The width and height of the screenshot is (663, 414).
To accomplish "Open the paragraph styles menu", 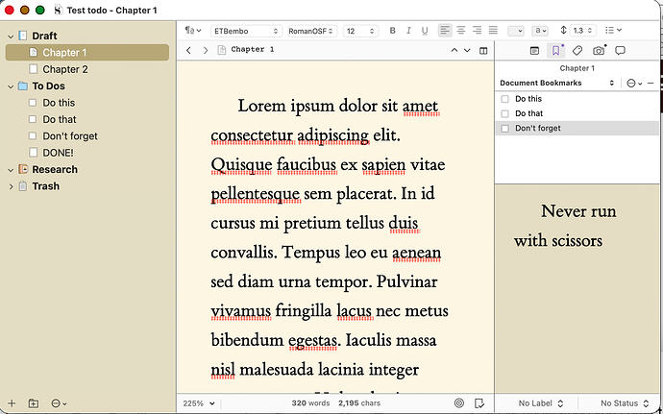I will [192, 31].
